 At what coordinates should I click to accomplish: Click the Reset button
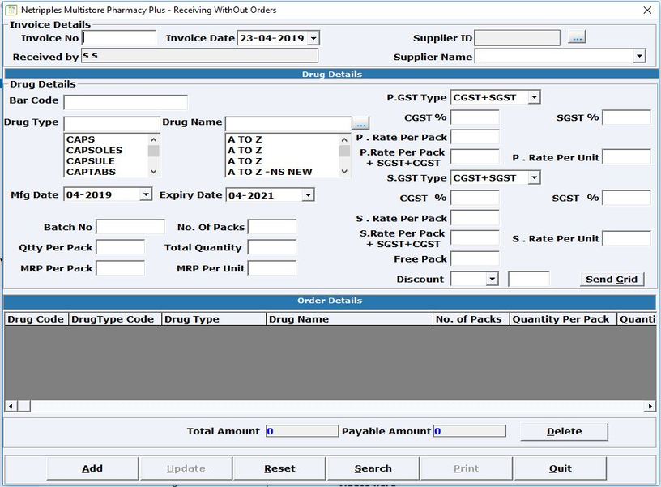point(279,468)
